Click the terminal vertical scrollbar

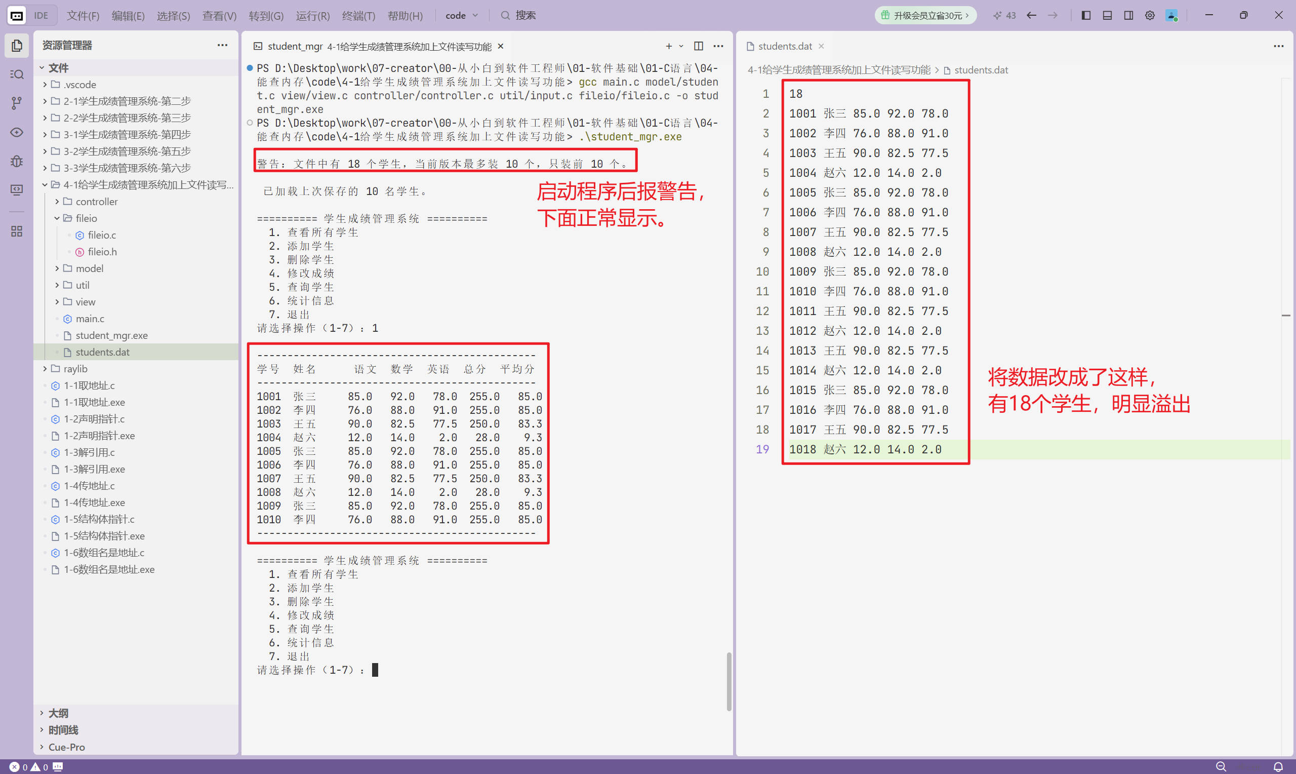[x=728, y=681]
